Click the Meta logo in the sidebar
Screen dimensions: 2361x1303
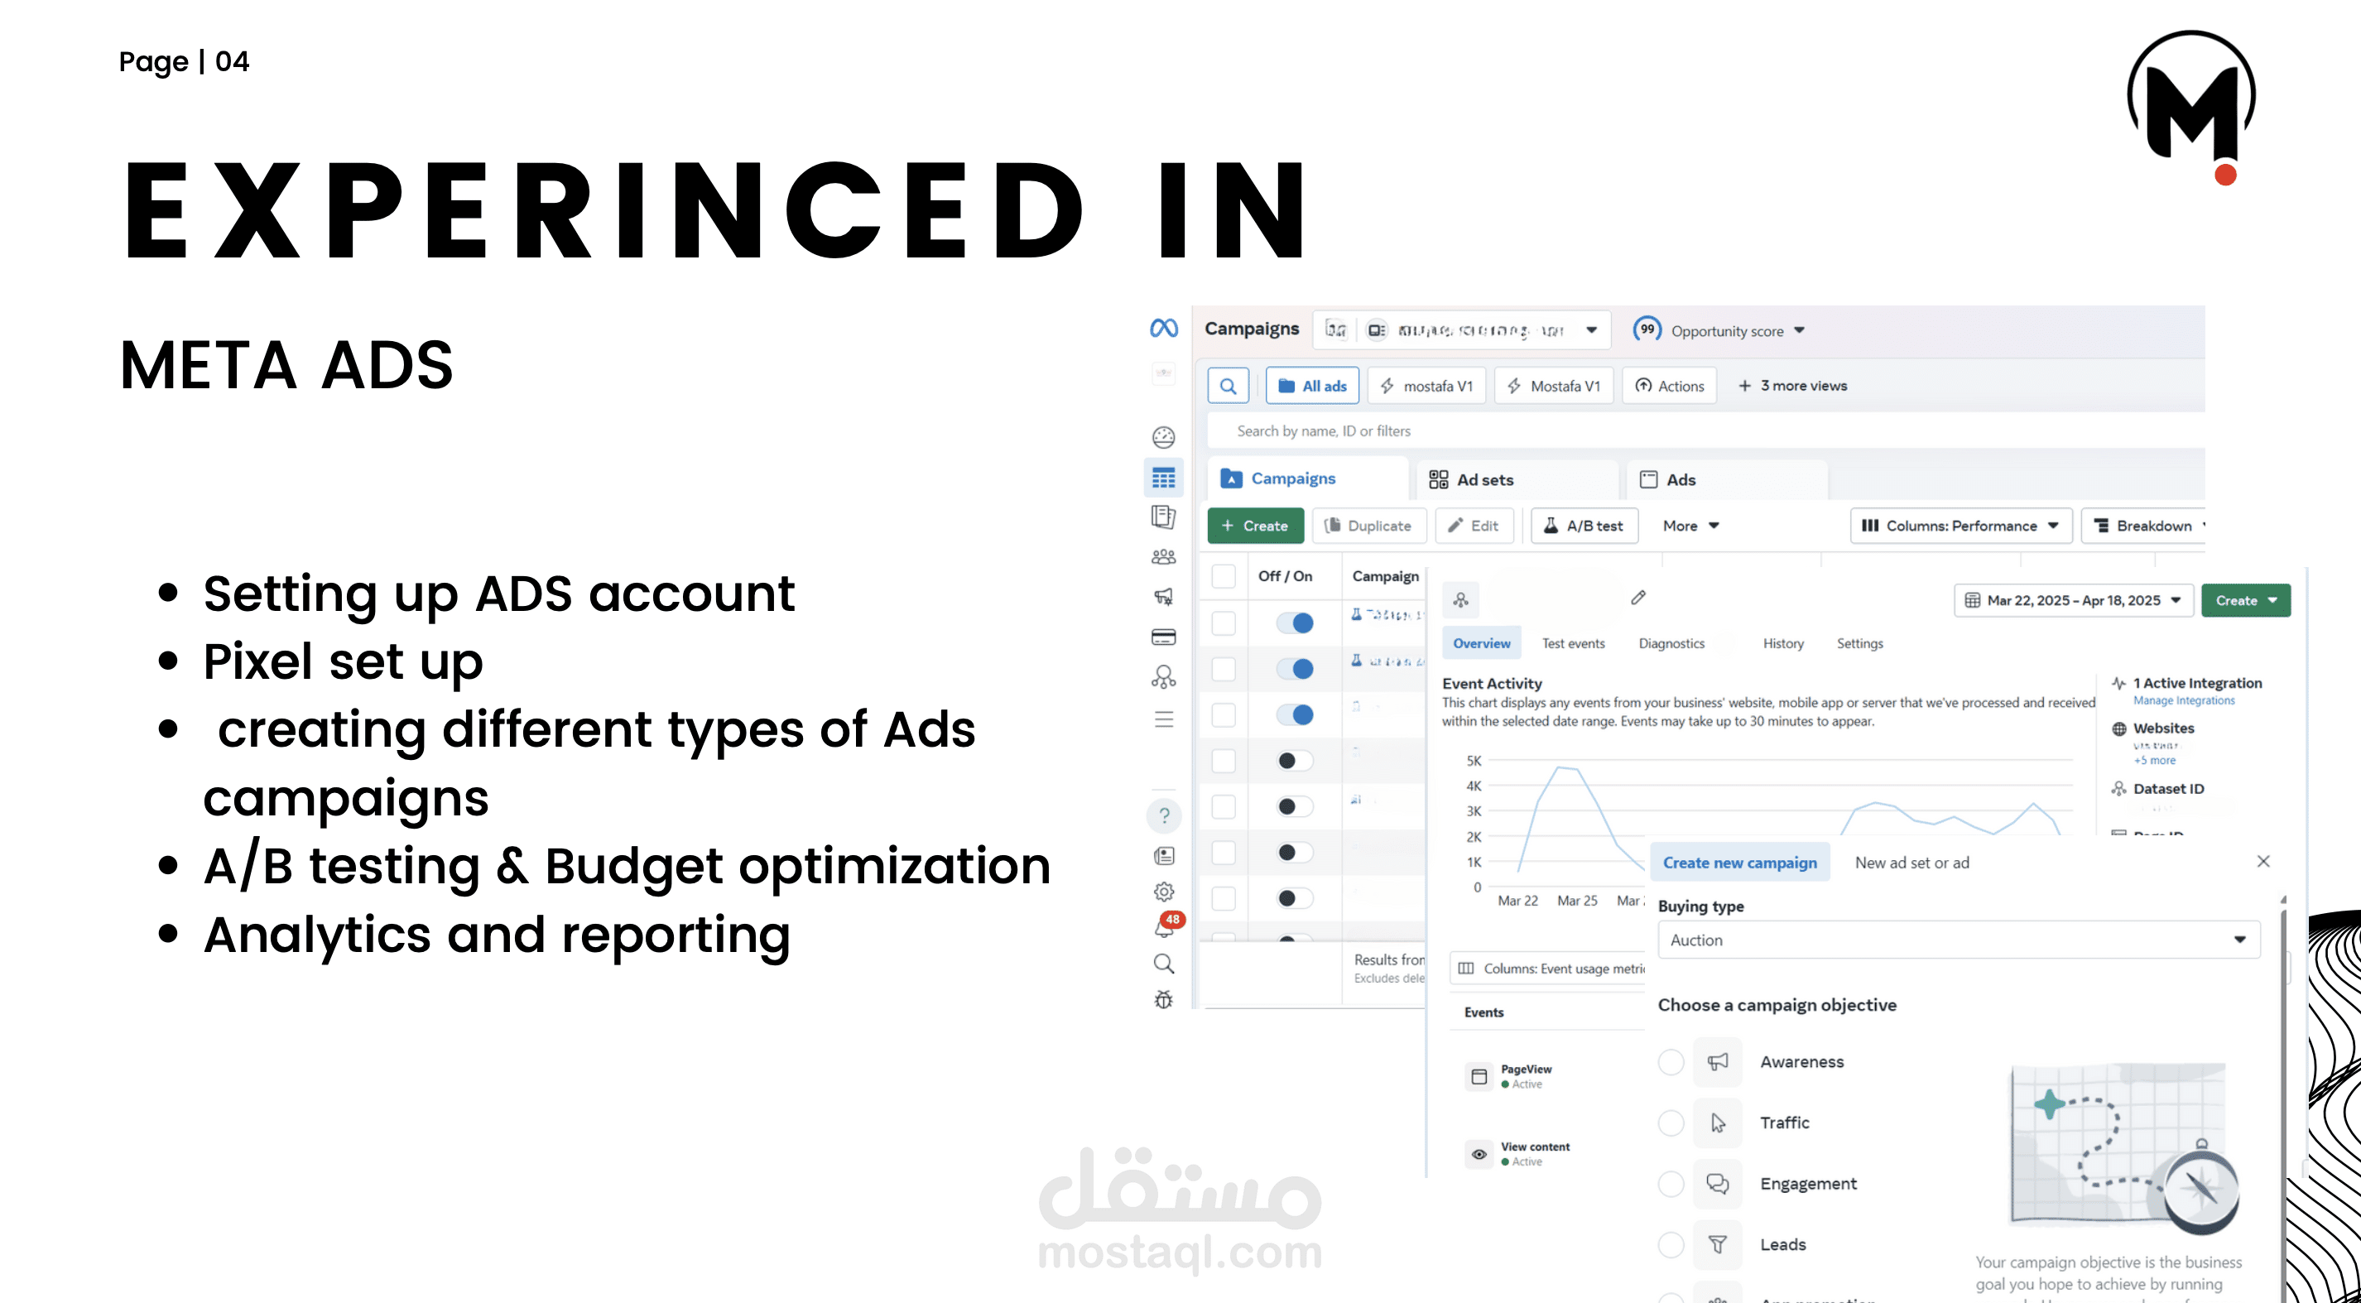click(1164, 328)
